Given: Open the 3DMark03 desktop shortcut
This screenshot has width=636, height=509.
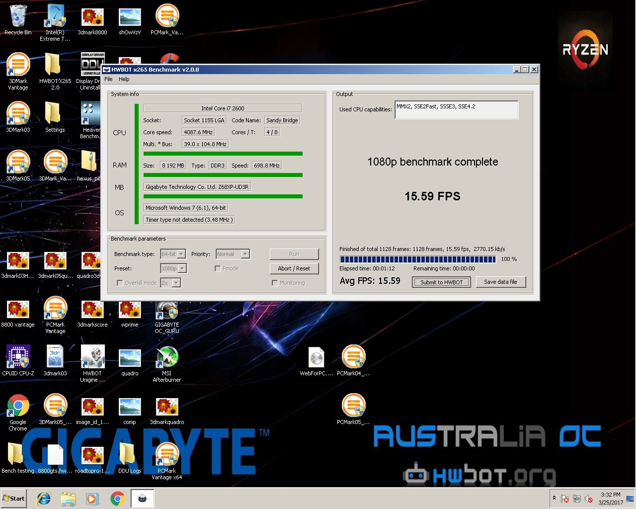Looking at the screenshot, I should [18, 117].
